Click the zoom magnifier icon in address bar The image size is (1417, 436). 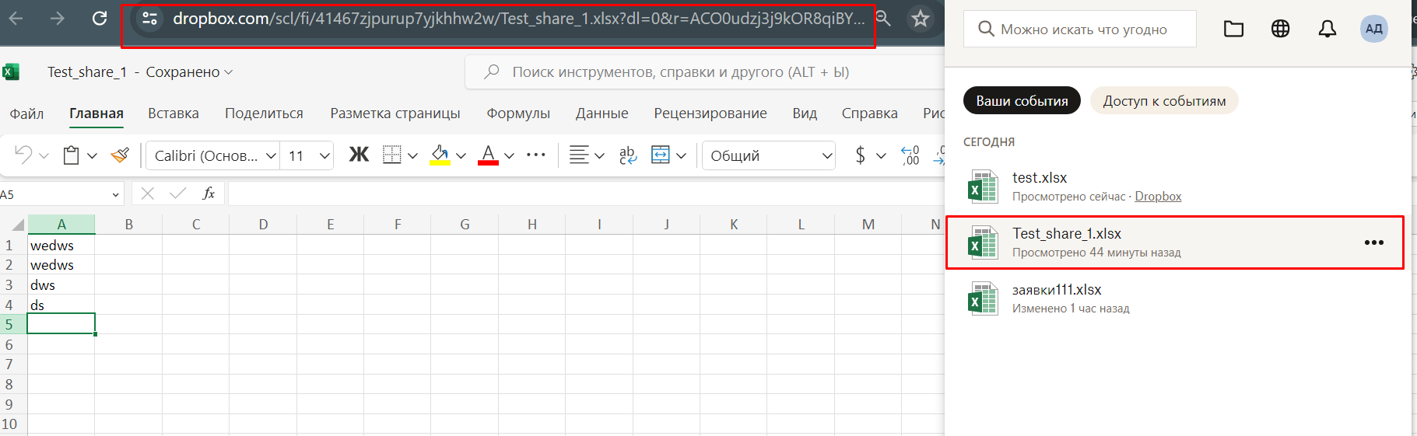[x=882, y=18]
